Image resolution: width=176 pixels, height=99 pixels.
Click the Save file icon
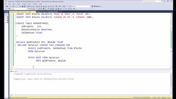pyautogui.click(x=23, y=6)
